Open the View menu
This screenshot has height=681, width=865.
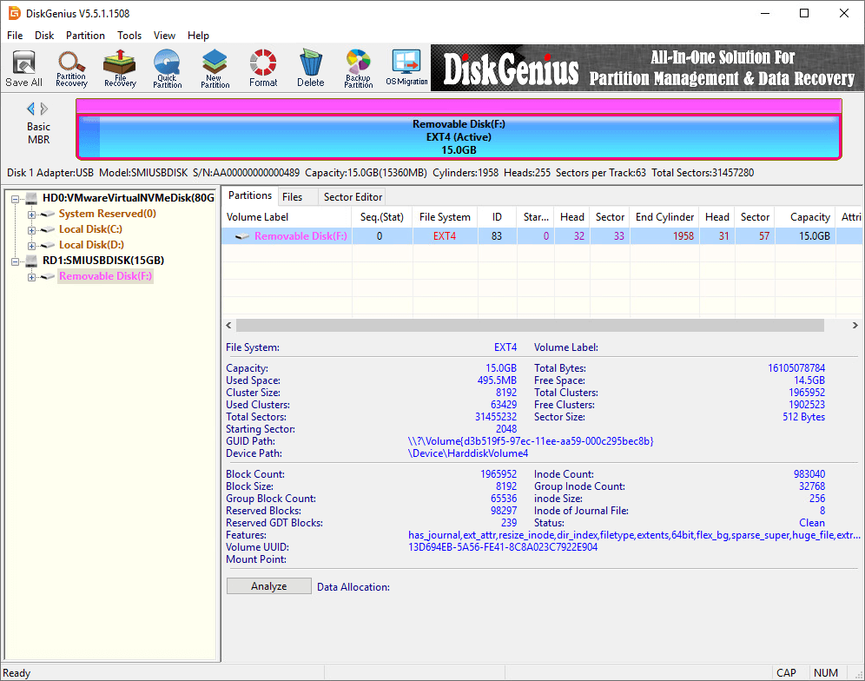point(164,36)
